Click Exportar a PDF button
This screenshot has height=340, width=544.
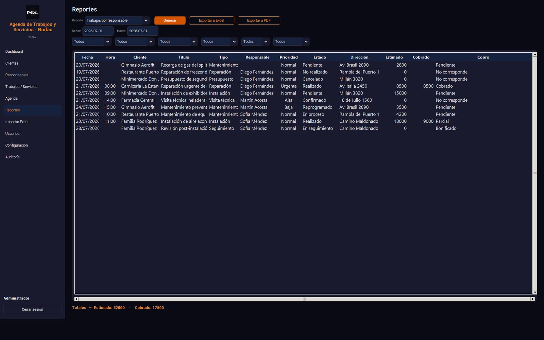pos(259,20)
